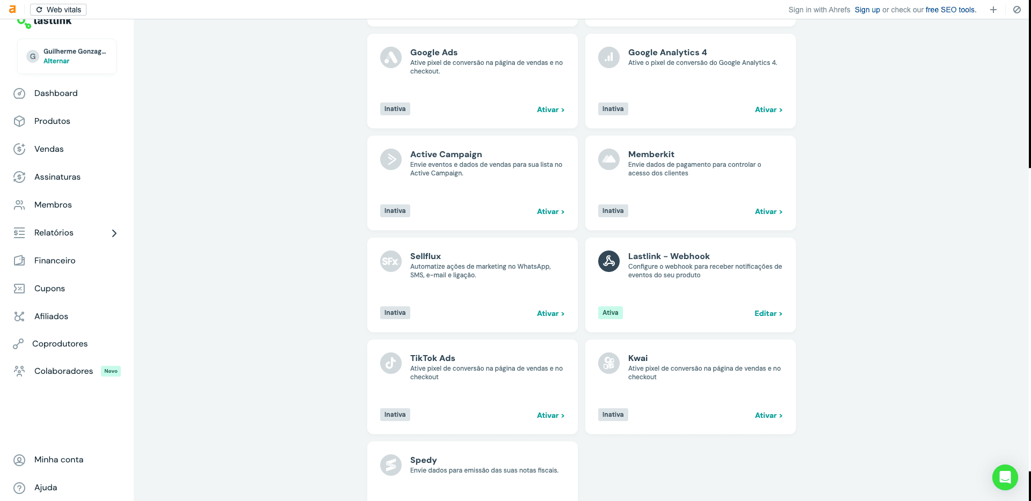Screen dimensions: 1031x501
Task: Activate the Google Analytics 4 integration
Action: coord(768,110)
